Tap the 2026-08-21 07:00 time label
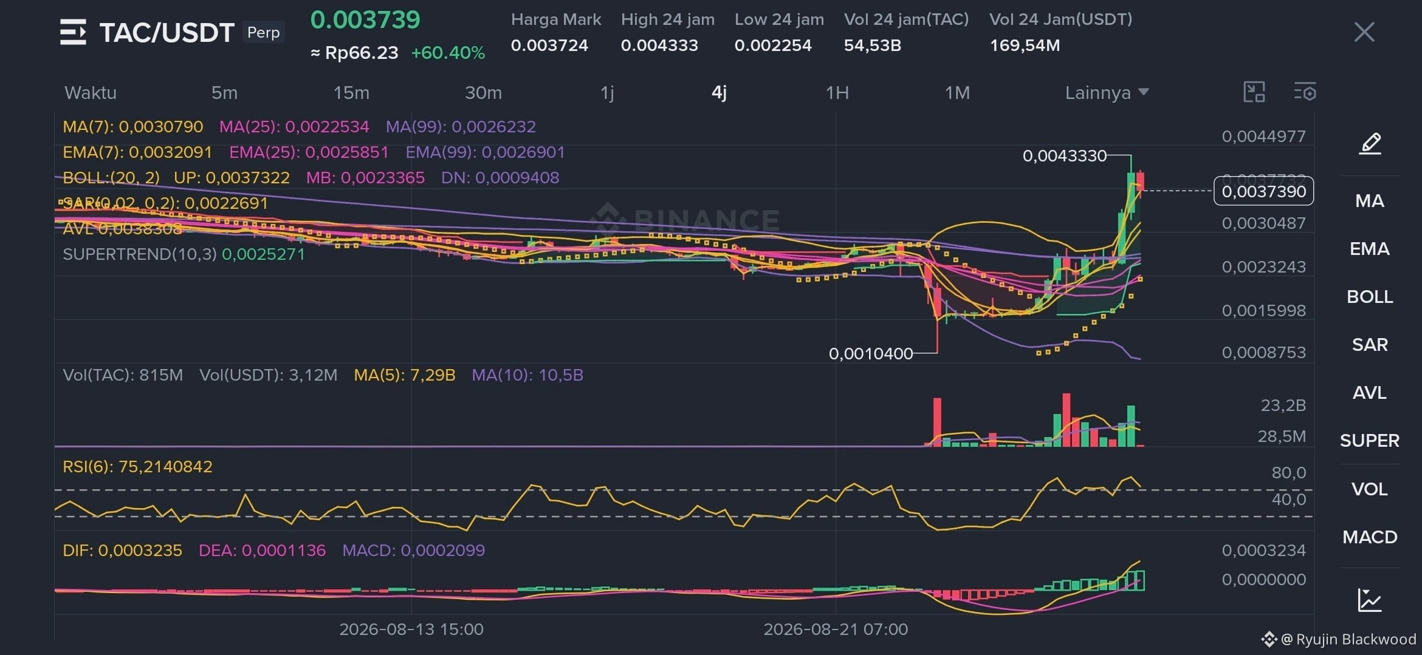Screen dimensions: 1422x655 (x=836, y=630)
